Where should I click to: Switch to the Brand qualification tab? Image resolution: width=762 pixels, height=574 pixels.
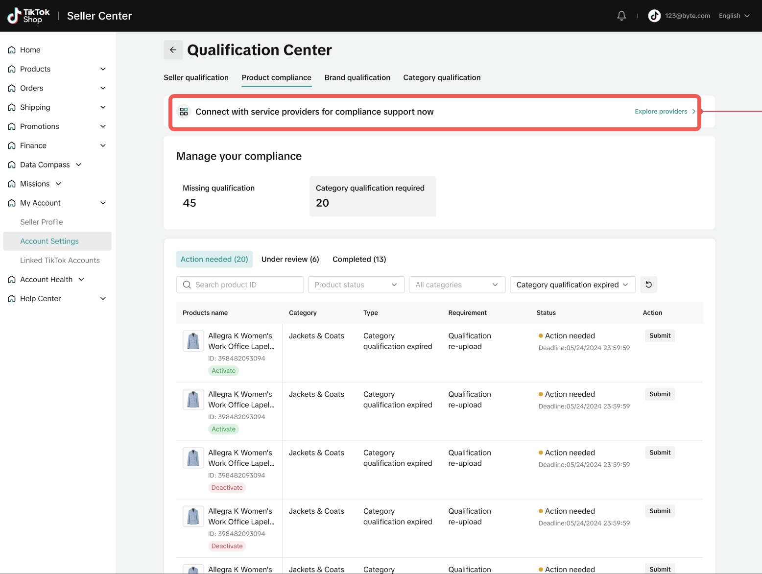[357, 77]
